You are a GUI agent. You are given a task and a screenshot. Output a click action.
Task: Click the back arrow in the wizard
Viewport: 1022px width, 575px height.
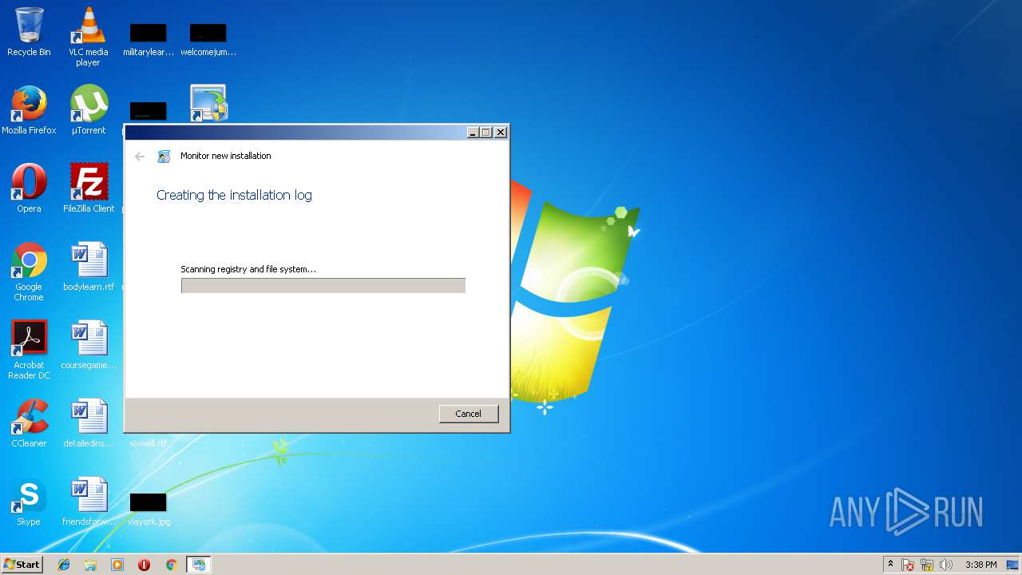click(x=140, y=157)
